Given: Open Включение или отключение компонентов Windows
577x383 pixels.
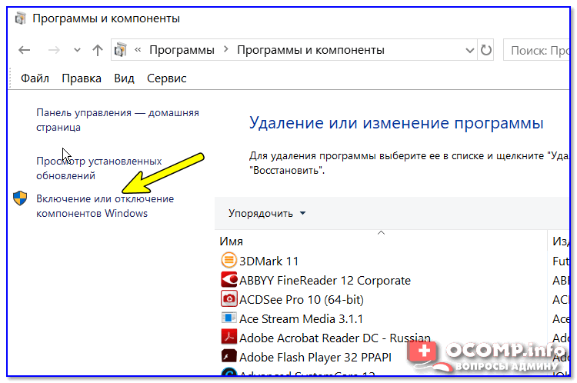Looking at the screenshot, I should point(105,206).
